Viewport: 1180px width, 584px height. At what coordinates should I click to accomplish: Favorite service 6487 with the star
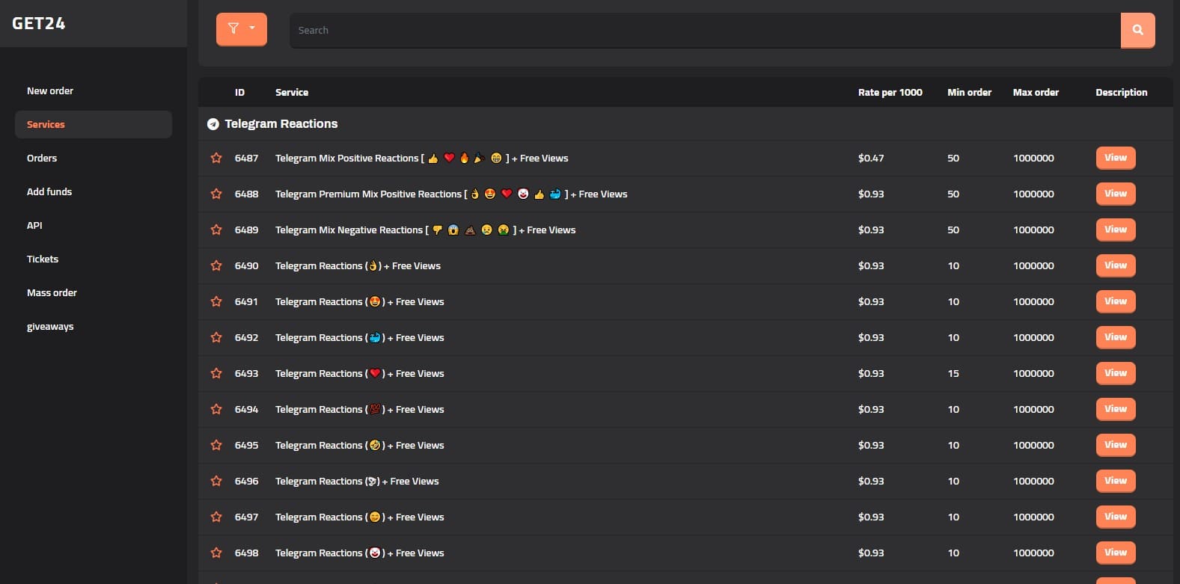(x=216, y=159)
